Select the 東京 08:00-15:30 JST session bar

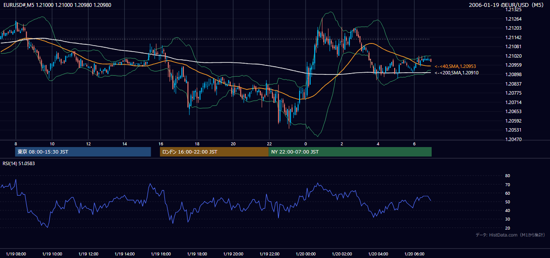[x=83, y=152]
